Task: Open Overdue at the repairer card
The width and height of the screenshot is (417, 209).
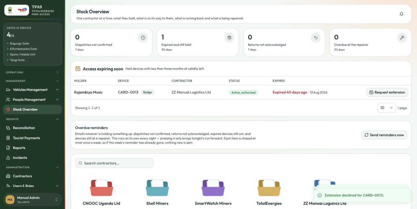Action: pyautogui.click(x=370, y=42)
